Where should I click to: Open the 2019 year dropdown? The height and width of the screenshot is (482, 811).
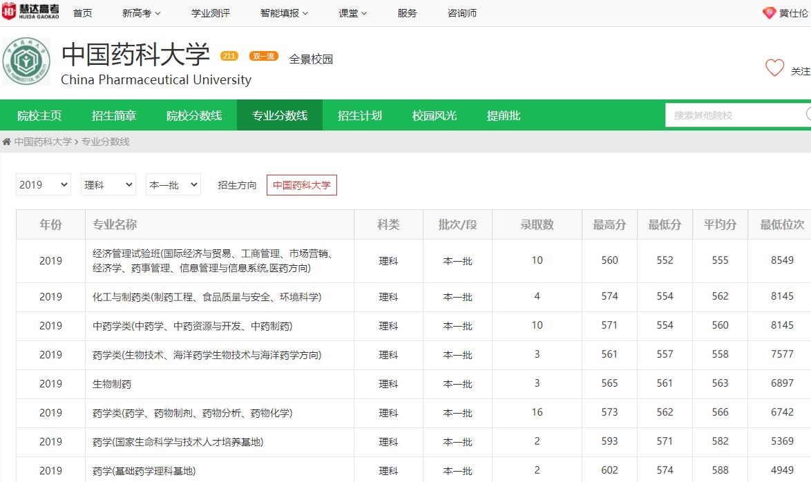(x=44, y=184)
